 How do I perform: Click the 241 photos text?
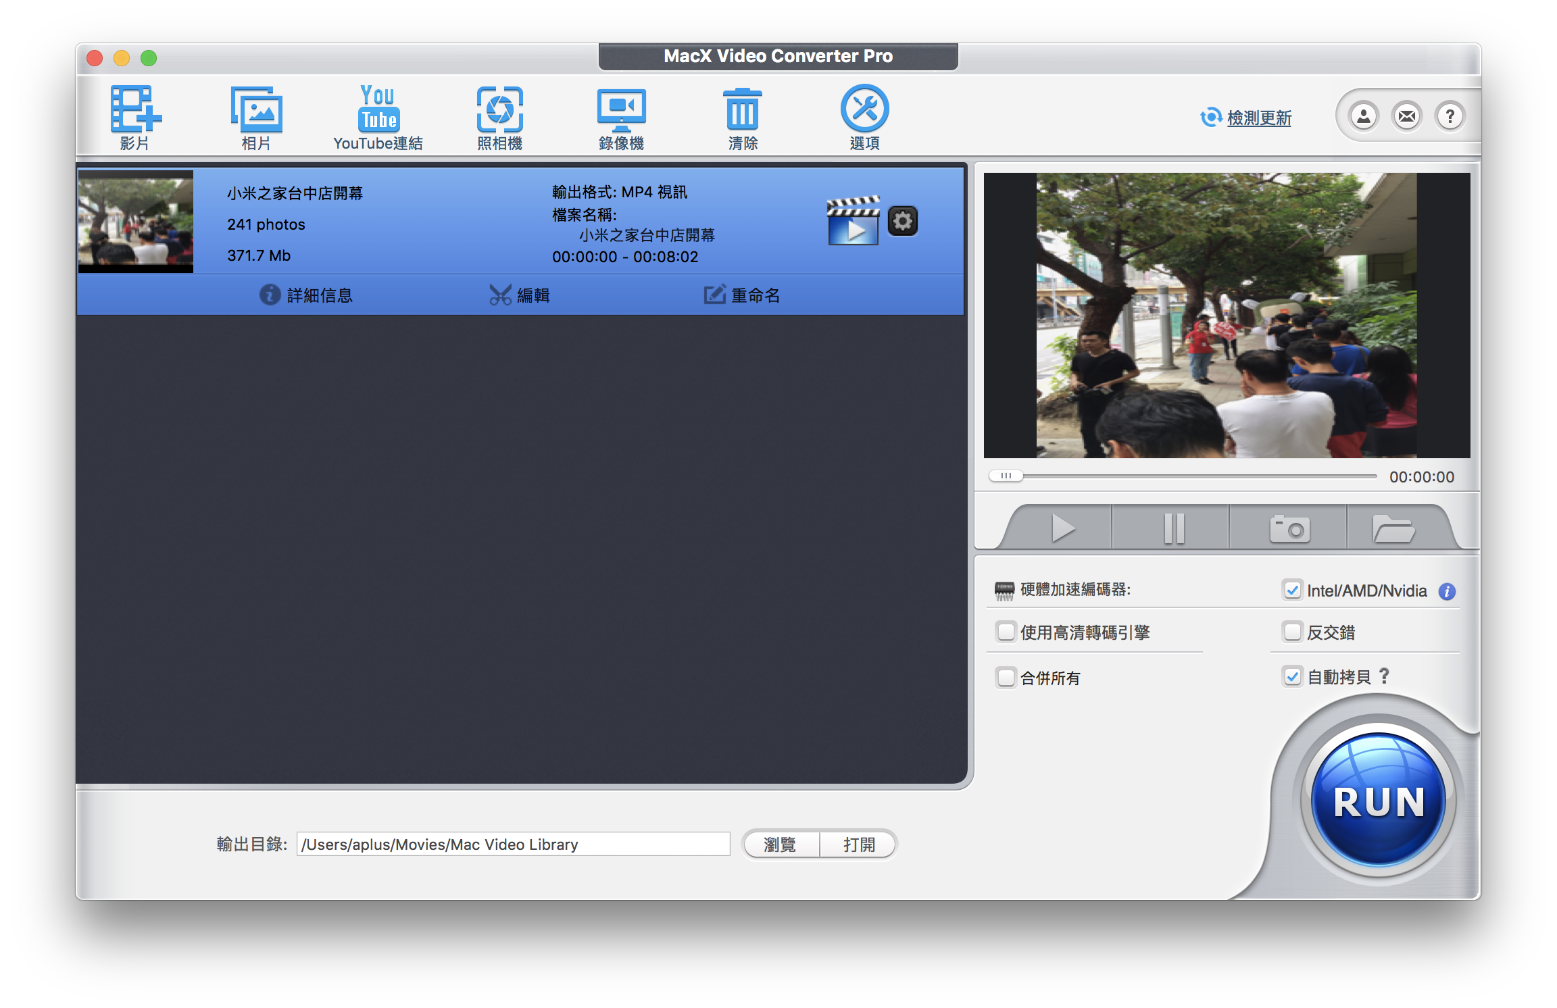266,224
